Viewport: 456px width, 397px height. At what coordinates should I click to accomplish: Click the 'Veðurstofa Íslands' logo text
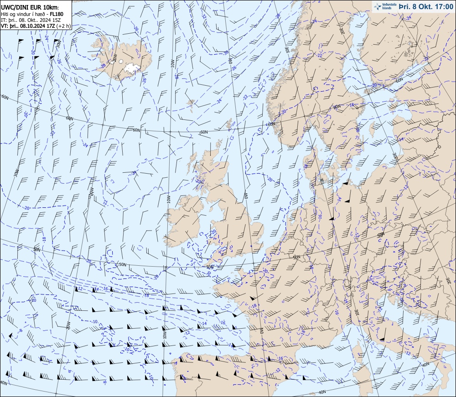389,7
